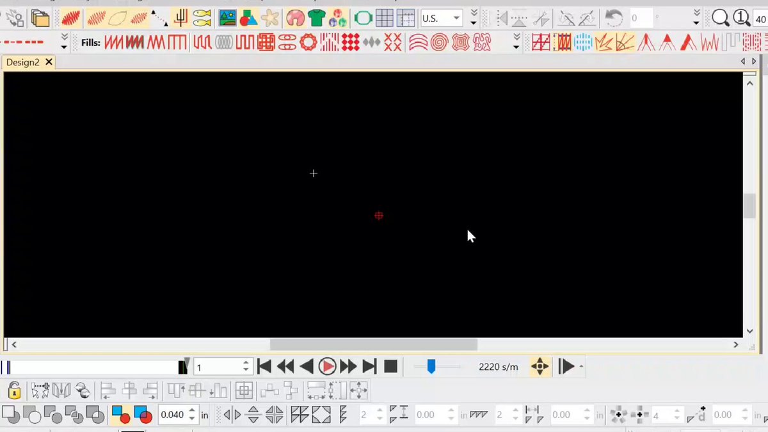Jump to the first stitch
Image resolution: width=768 pixels, height=432 pixels.
(264, 367)
